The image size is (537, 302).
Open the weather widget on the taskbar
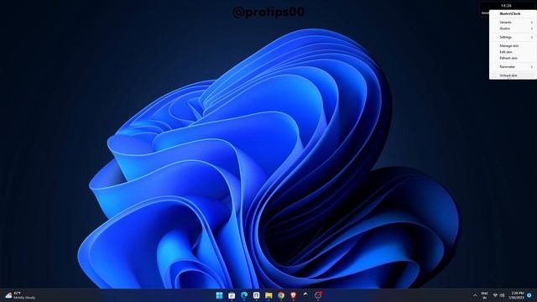pyautogui.click(x=20, y=295)
